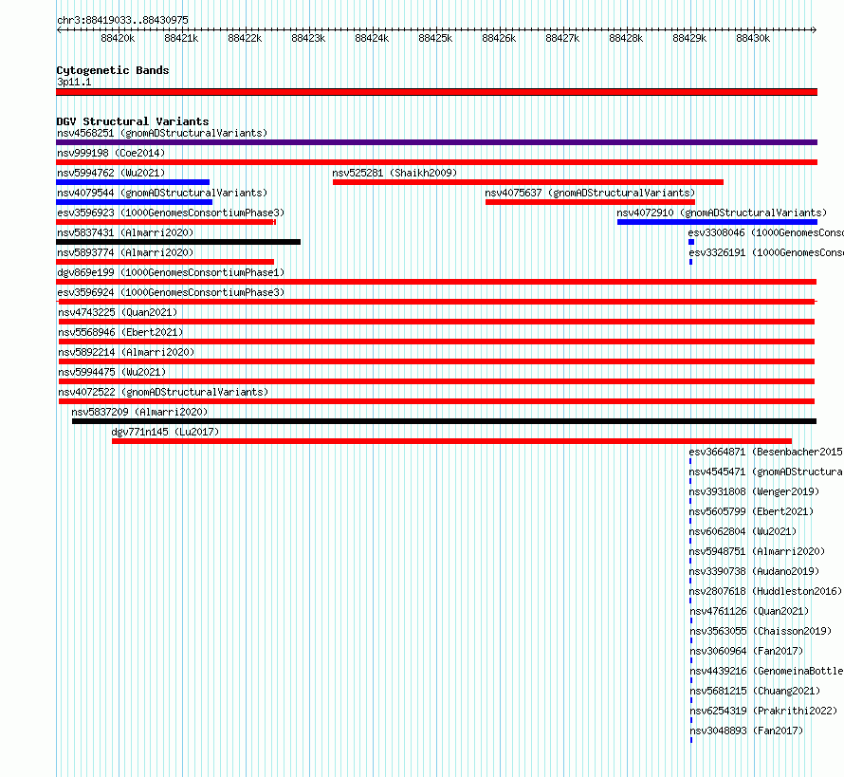Click the ruler's right end arrow
Image resolution: width=844 pixels, height=777 pixels.
pos(815,29)
